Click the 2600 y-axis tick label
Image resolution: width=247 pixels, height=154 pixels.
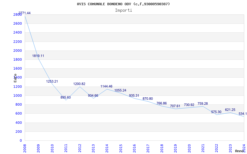click(x=18, y=23)
